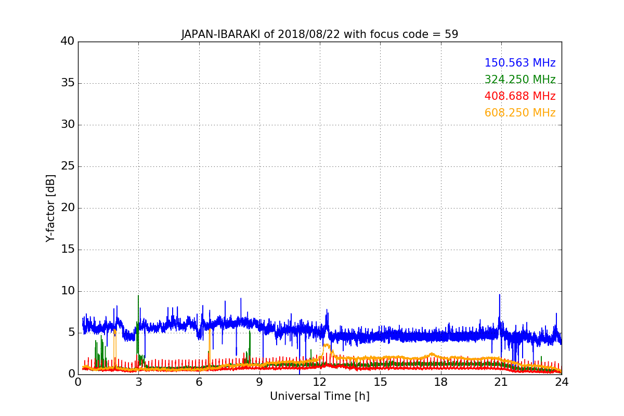Click the y-axis tick label 35

(68, 83)
